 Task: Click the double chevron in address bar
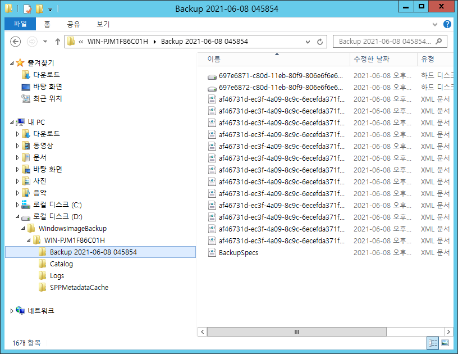click(x=81, y=42)
